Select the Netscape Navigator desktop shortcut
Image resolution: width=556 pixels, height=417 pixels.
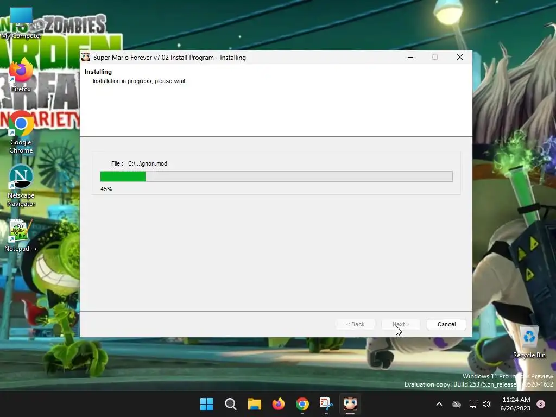[x=21, y=186]
